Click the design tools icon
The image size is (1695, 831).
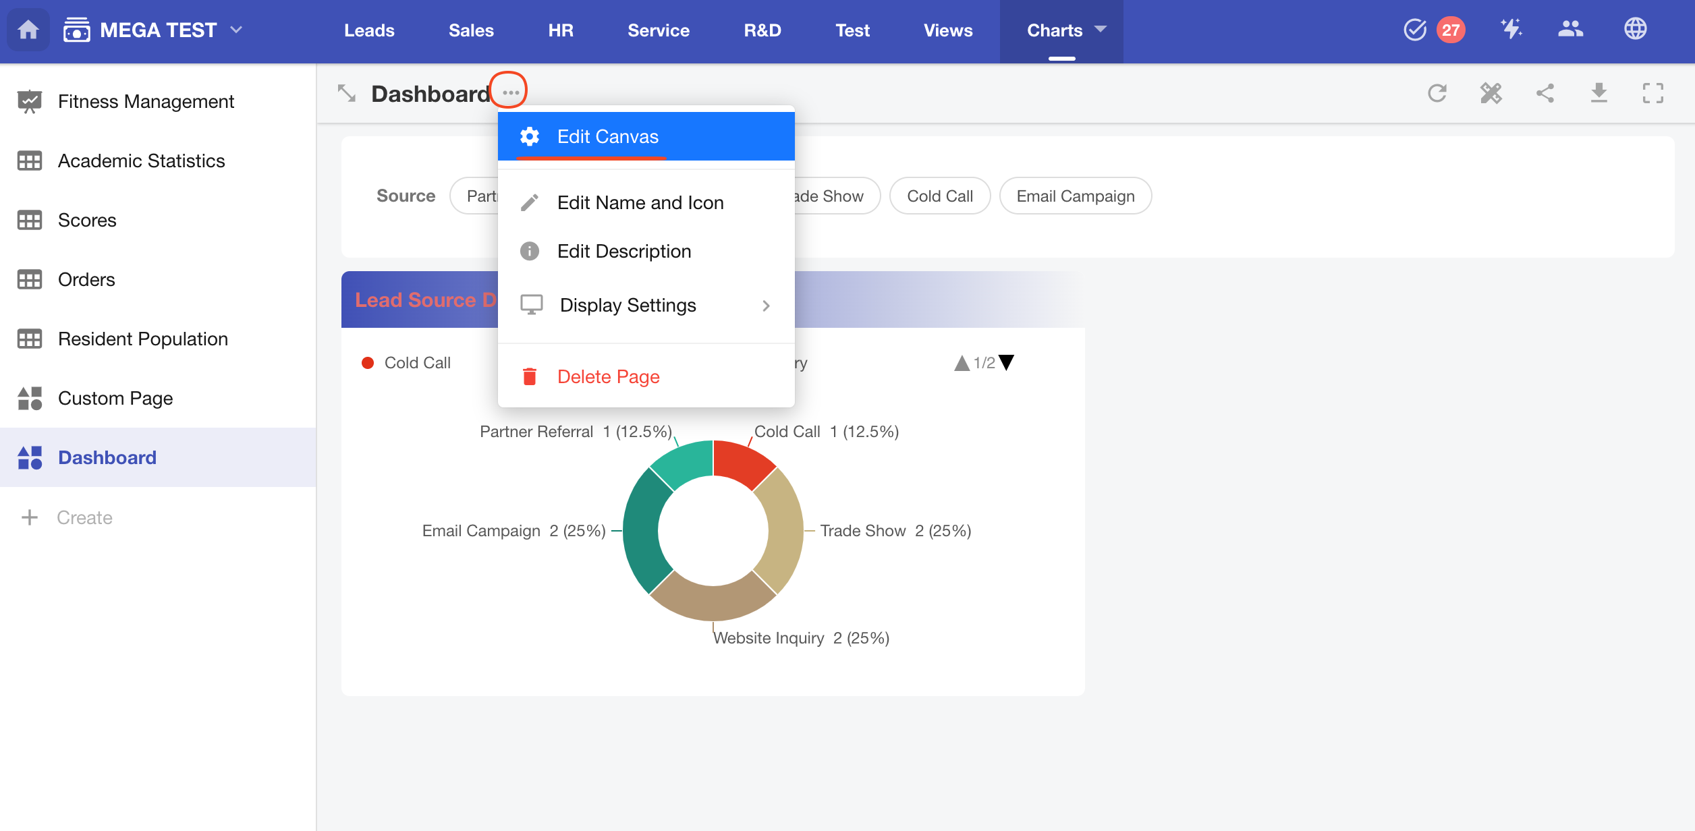(x=1491, y=93)
